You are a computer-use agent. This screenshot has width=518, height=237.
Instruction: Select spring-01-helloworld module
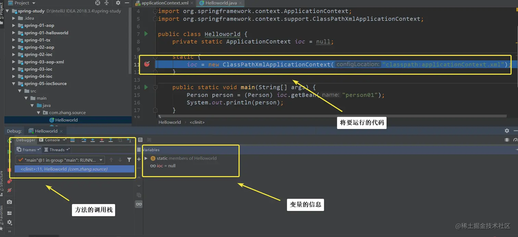pyautogui.click(x=46, y=33)
